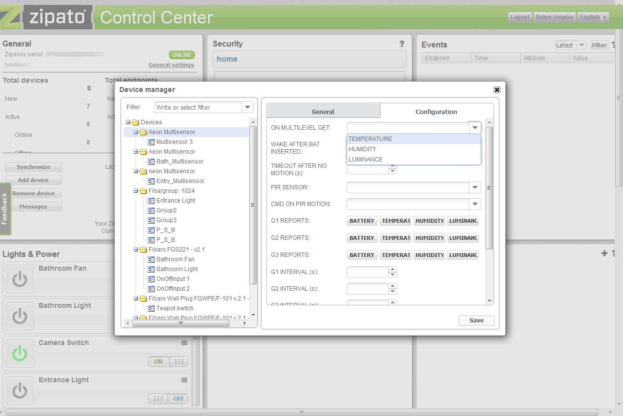Switch to the General tab
This screenshot has width=623, height=416.
pos(323,112)
